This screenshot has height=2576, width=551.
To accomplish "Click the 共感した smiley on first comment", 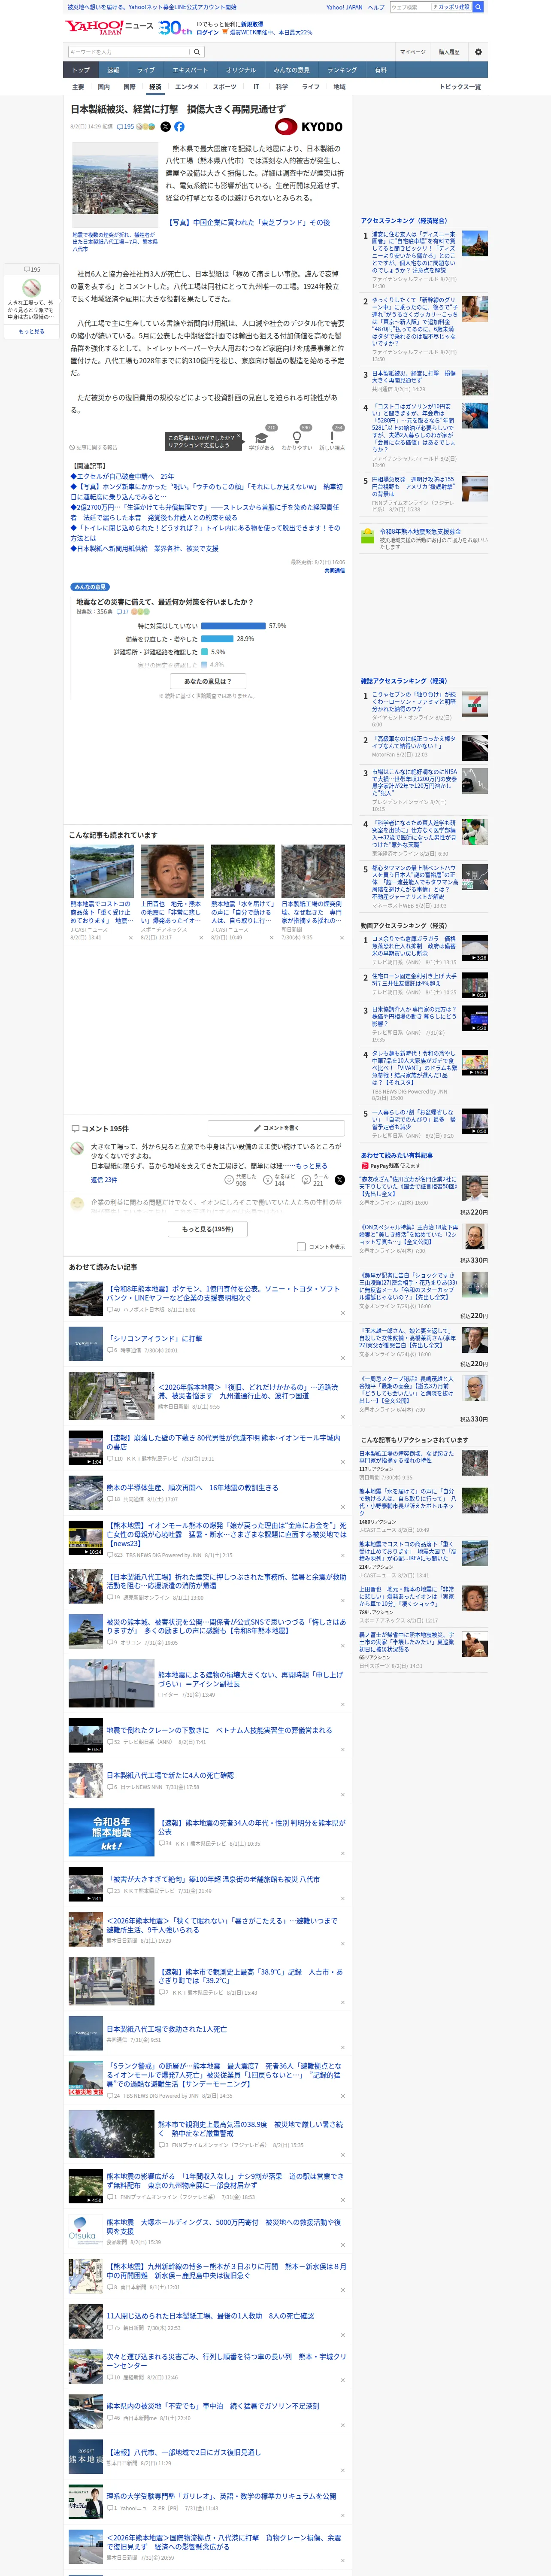I will [229, 1180].
